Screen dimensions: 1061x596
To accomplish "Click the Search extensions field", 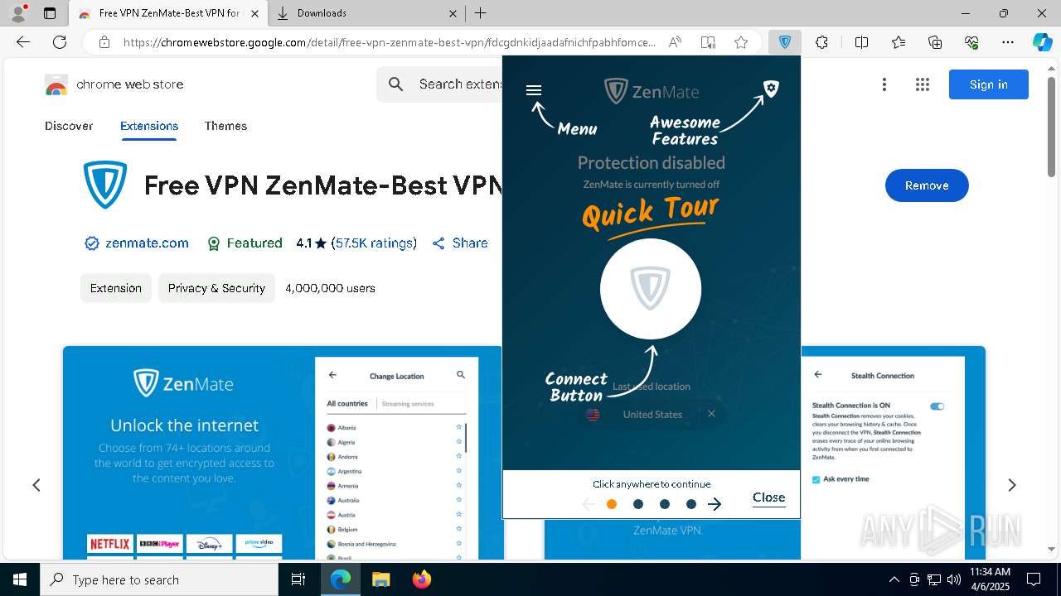I will pos(460,84).
